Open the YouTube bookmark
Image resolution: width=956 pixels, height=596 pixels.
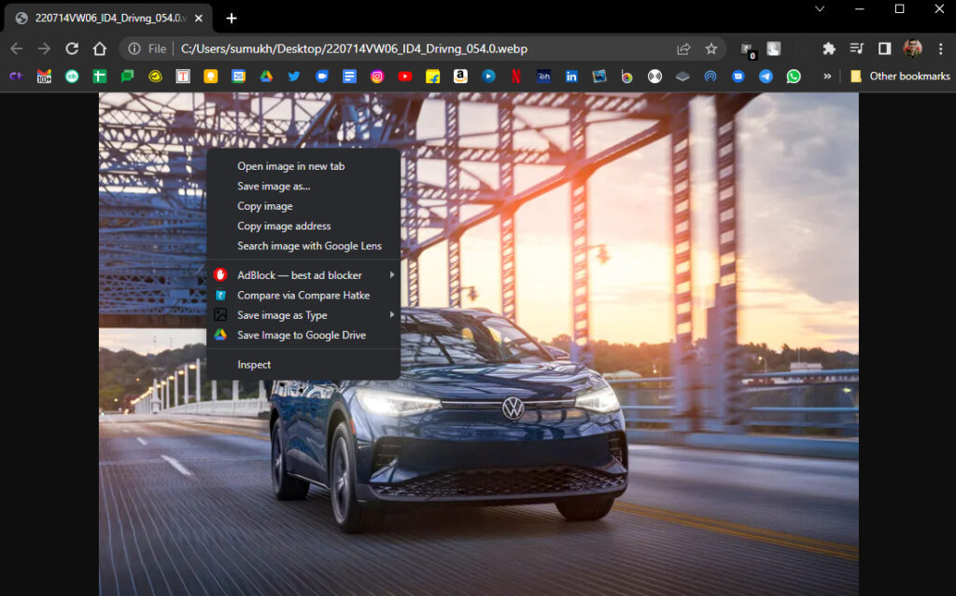pos(404,76)
